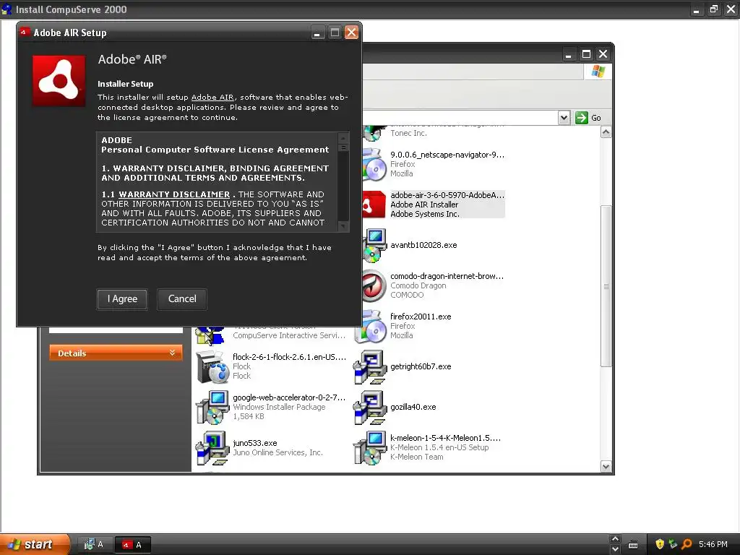Select the adobe-air installer file icon
The height and width of the screenshot is (555, 740).
click(x=374, y=205)
